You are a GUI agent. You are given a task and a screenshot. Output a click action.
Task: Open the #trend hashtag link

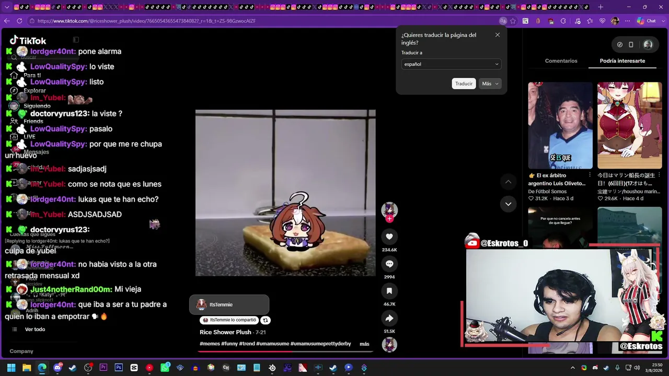pyautogui.click(x=247, y=344)
